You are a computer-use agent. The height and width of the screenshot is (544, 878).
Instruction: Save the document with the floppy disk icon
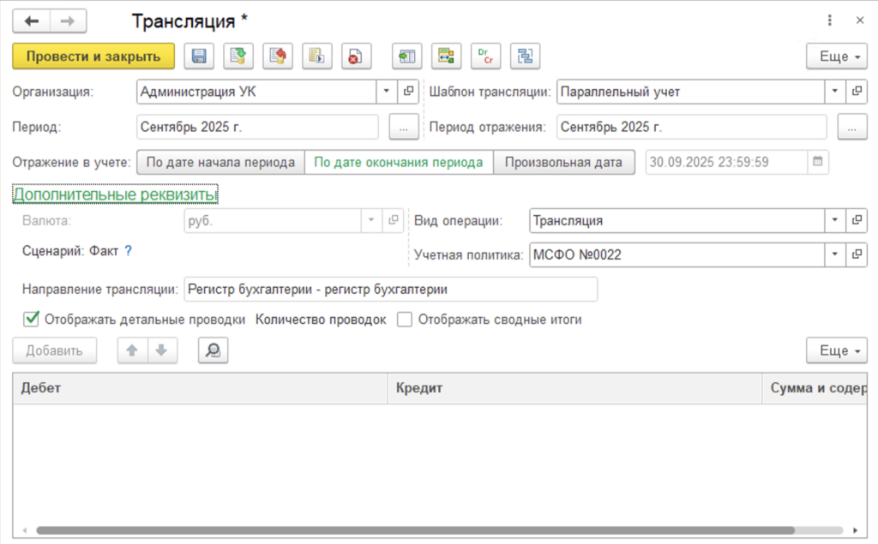tap(199, 56)
